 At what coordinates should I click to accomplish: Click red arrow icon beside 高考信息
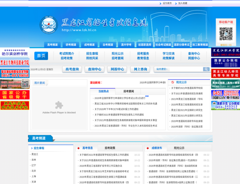79,148
